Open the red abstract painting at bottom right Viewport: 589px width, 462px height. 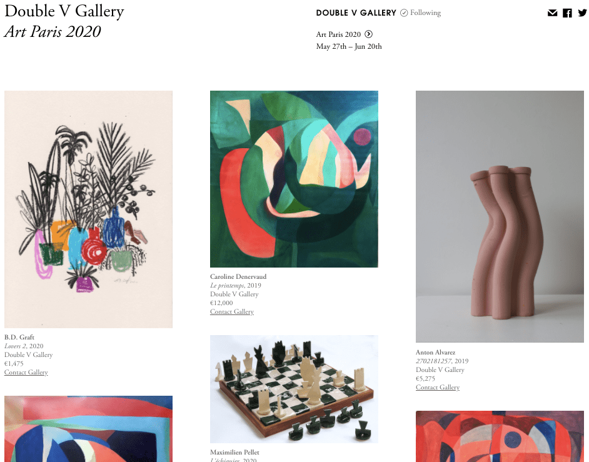(500, 436)
